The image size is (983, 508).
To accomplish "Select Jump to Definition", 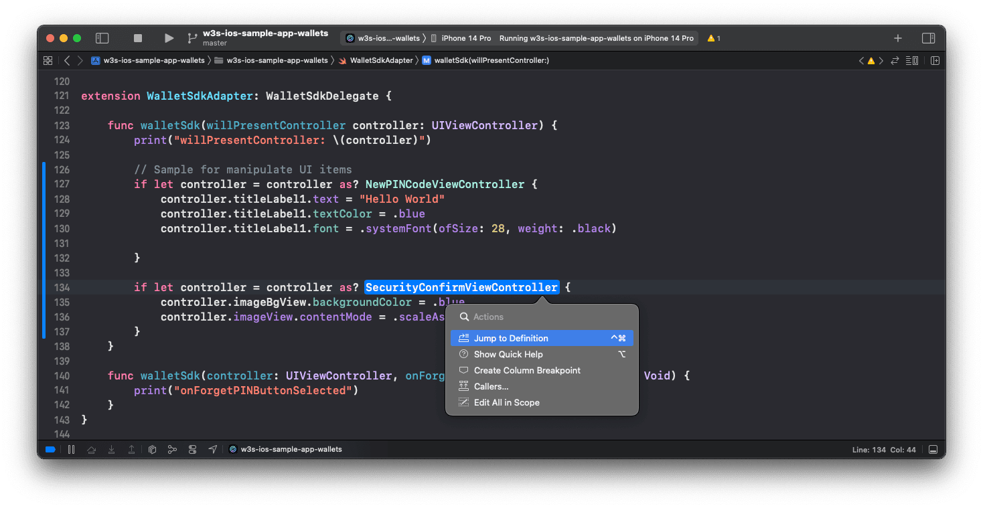I will pyautogui.click(x=542, y=338).
